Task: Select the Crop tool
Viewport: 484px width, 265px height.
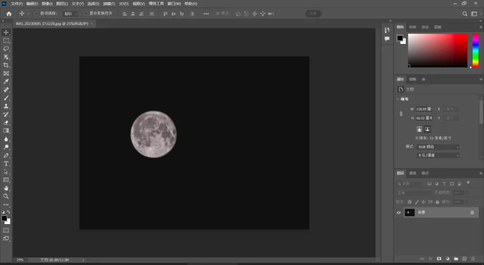Action: pyautogui.click(x=6, y=65)
